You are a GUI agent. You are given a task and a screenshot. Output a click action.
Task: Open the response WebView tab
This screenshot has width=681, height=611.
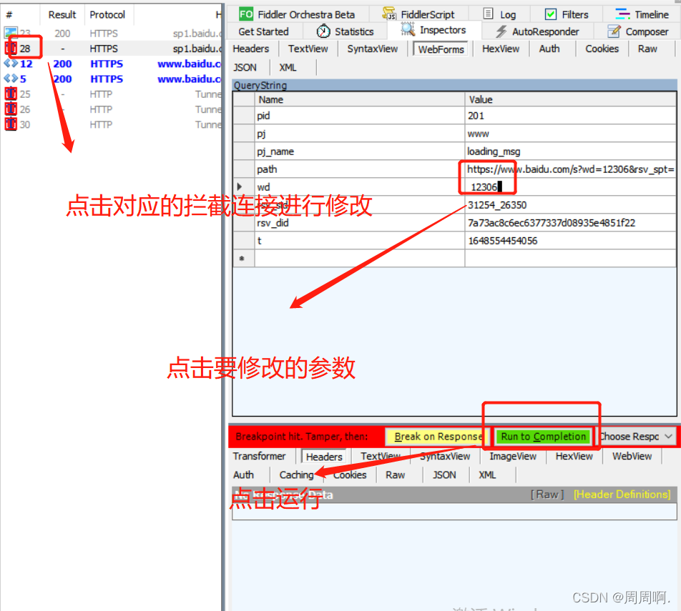[x=632, y=456]
